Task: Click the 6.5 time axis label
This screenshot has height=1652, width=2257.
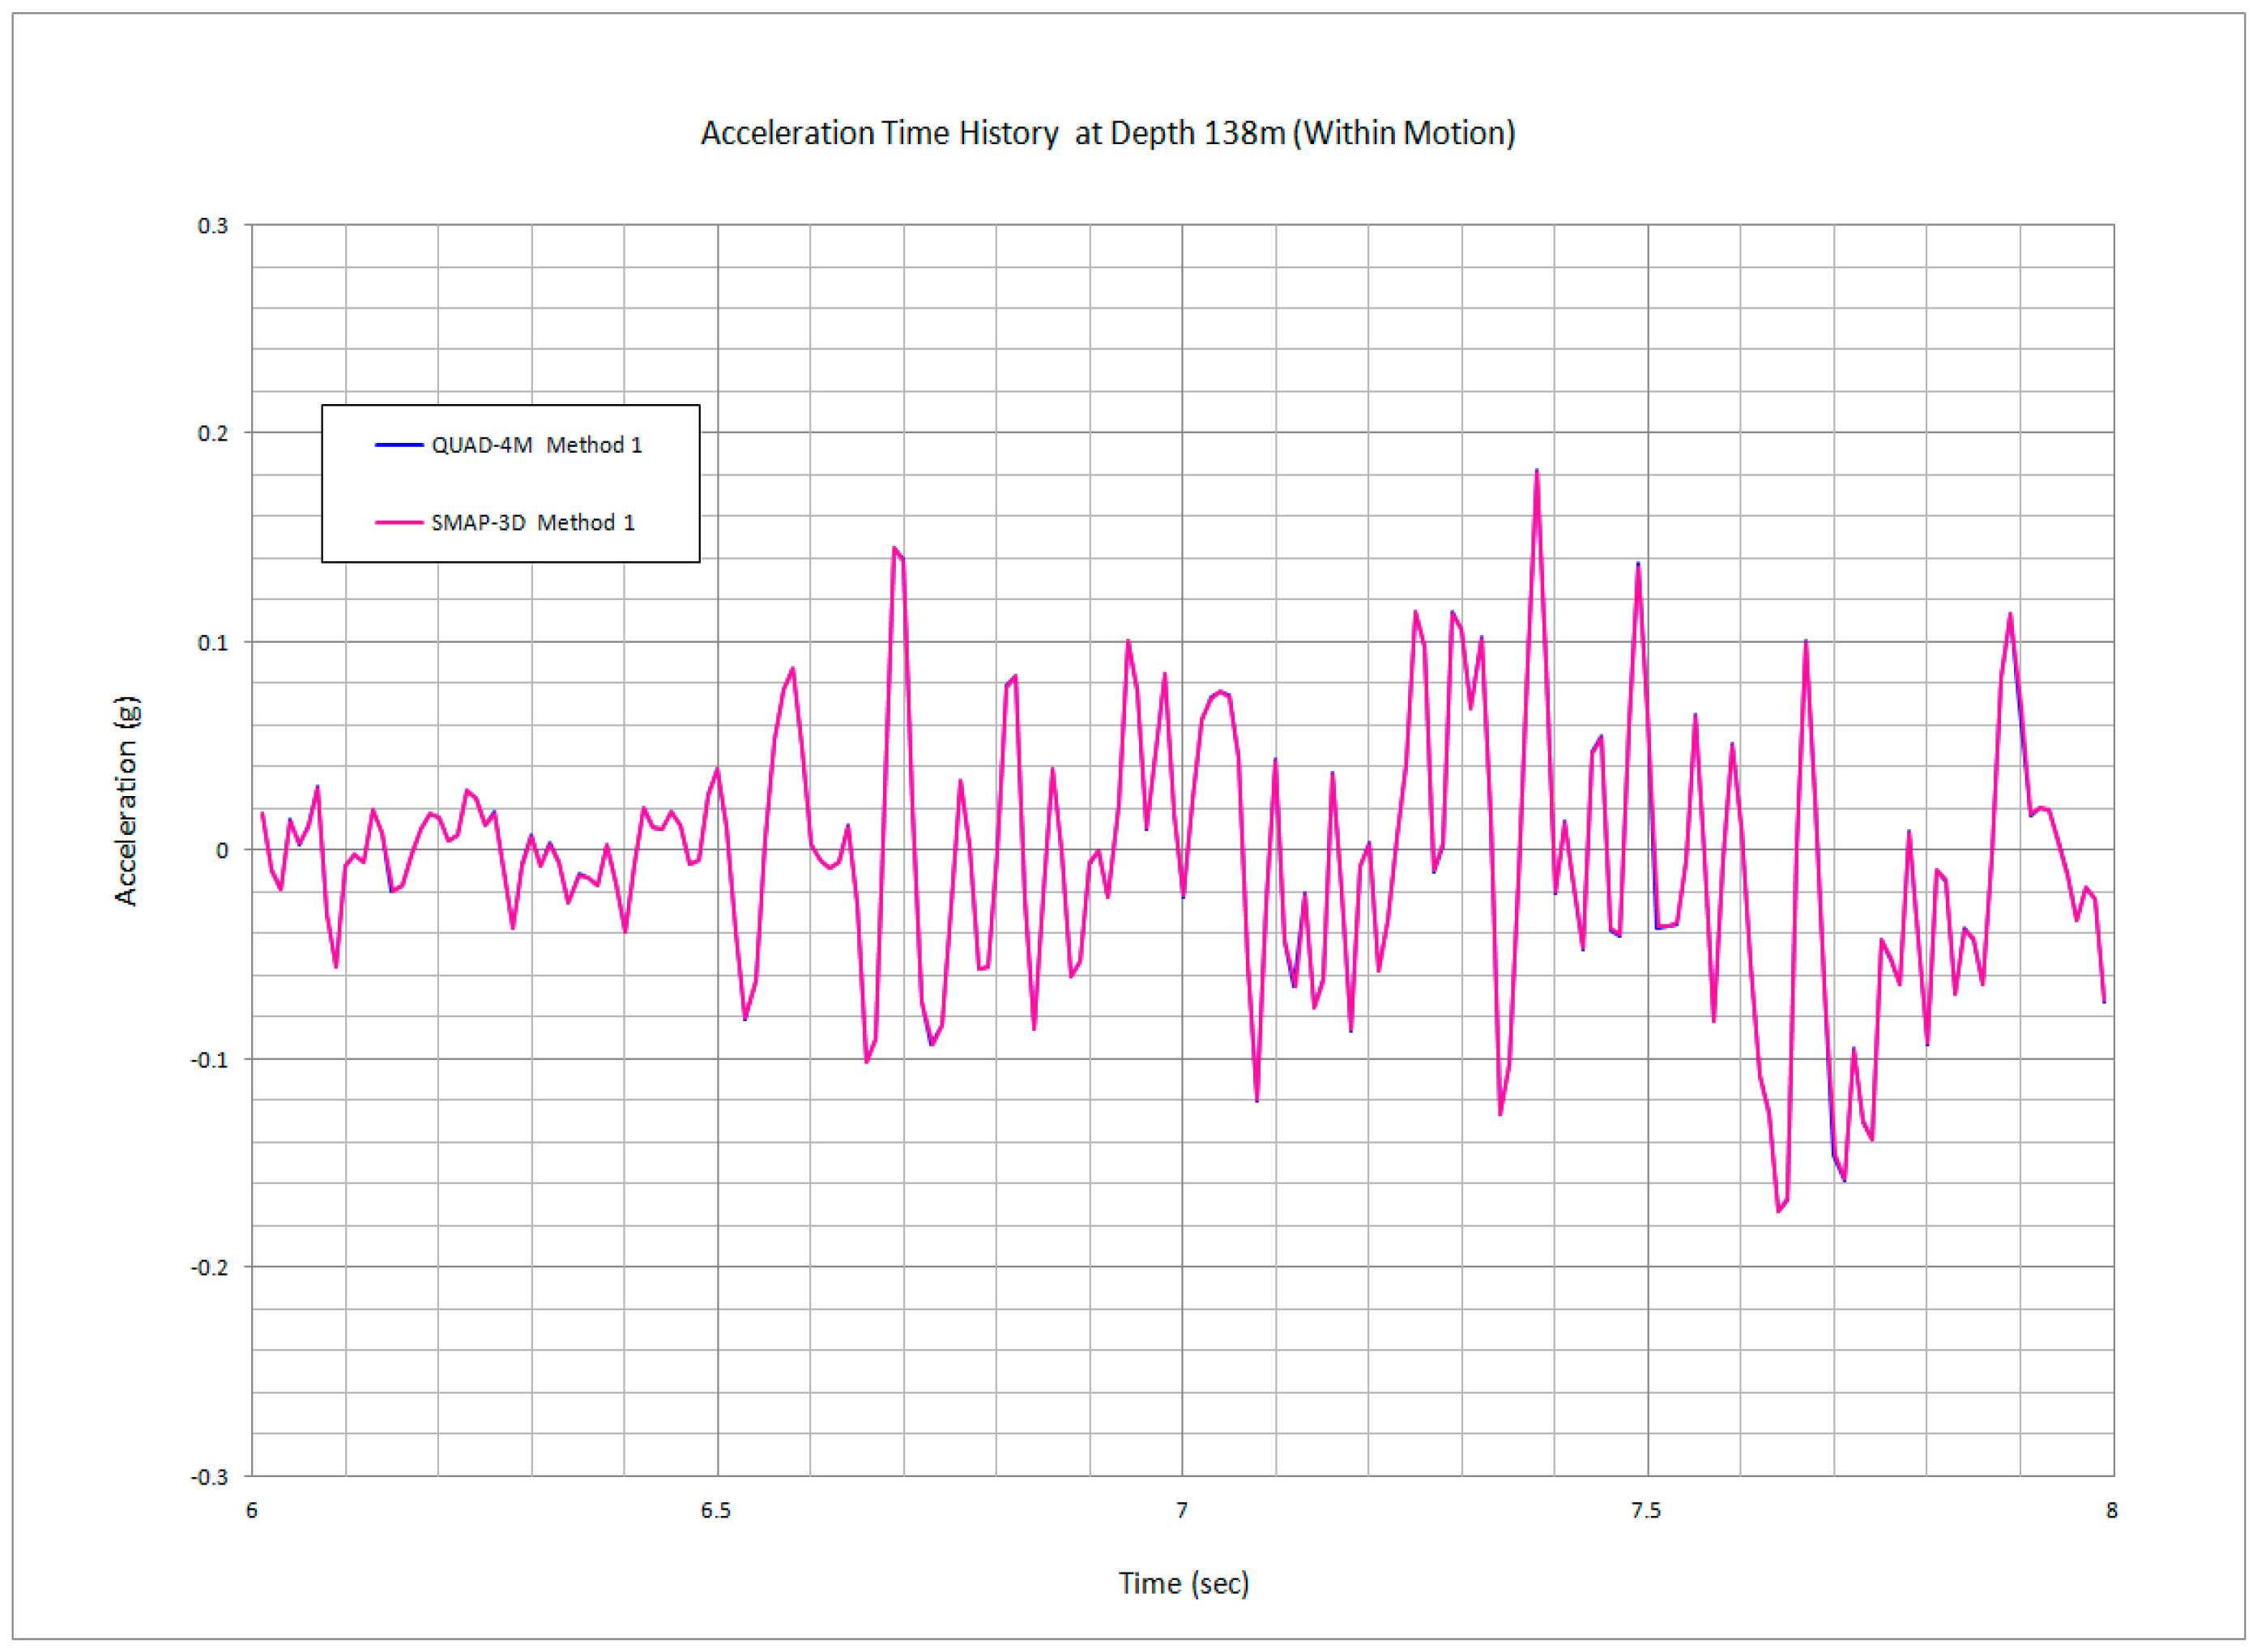Action: pos(716,1510)
